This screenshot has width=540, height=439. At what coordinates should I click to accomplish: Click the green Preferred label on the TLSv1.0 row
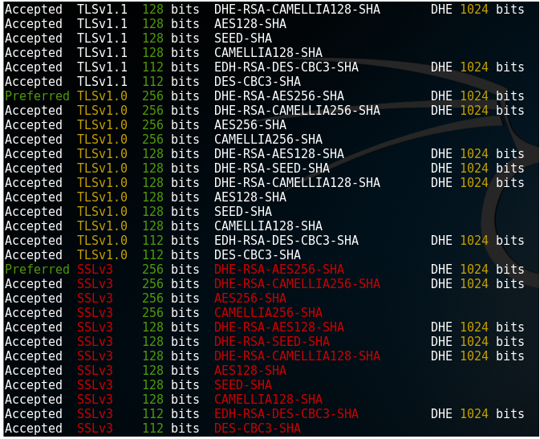point(37,96)
